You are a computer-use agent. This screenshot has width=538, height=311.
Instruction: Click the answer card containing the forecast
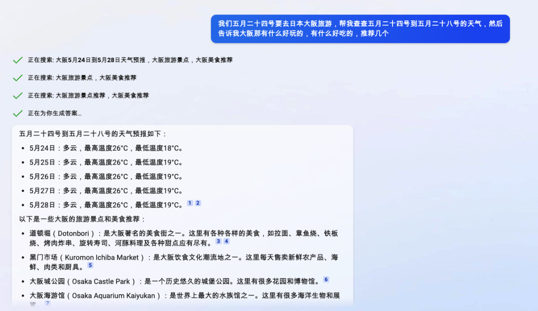182,214
